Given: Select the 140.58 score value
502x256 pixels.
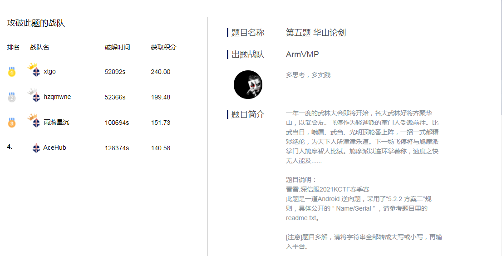Looking at the screenshot, I should 160,148.
